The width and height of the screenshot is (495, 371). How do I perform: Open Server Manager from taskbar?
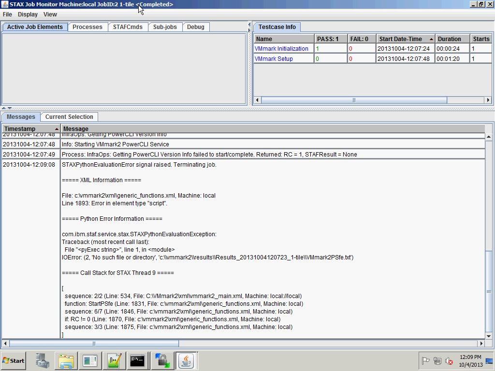tap(43, 360)
